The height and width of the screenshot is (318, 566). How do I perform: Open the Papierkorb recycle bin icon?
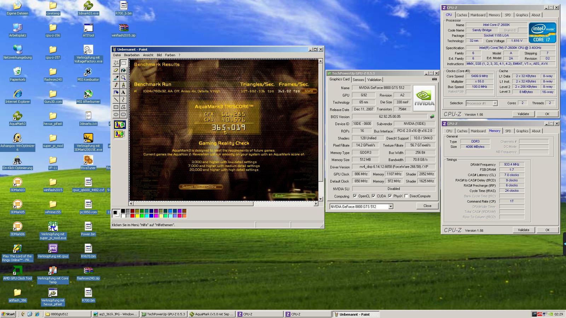17,74
